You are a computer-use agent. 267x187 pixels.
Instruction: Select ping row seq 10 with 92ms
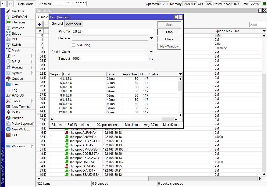coord(113,104)
